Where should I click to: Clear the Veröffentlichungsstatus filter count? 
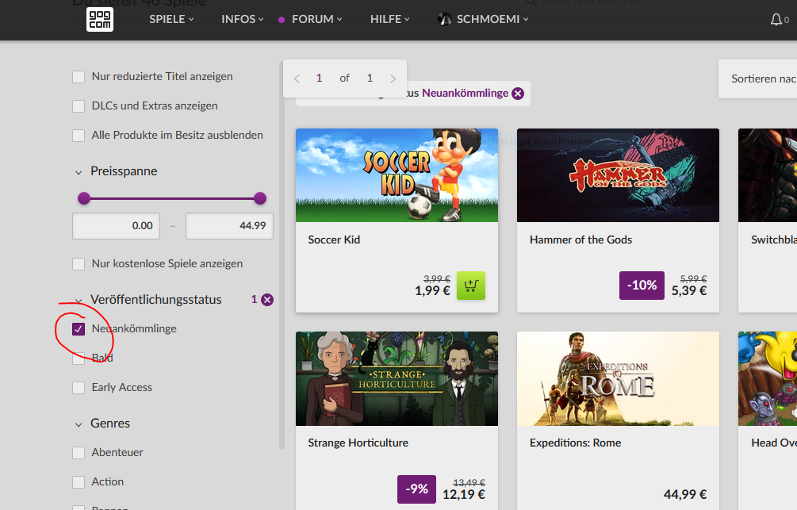267,300
